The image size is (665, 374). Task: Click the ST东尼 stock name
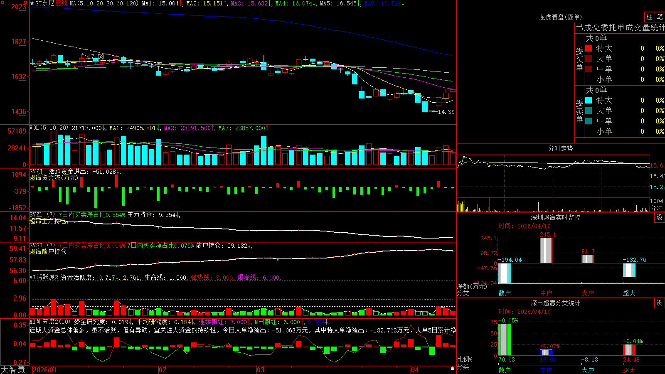pyautogui.click(x=45, y=3)
